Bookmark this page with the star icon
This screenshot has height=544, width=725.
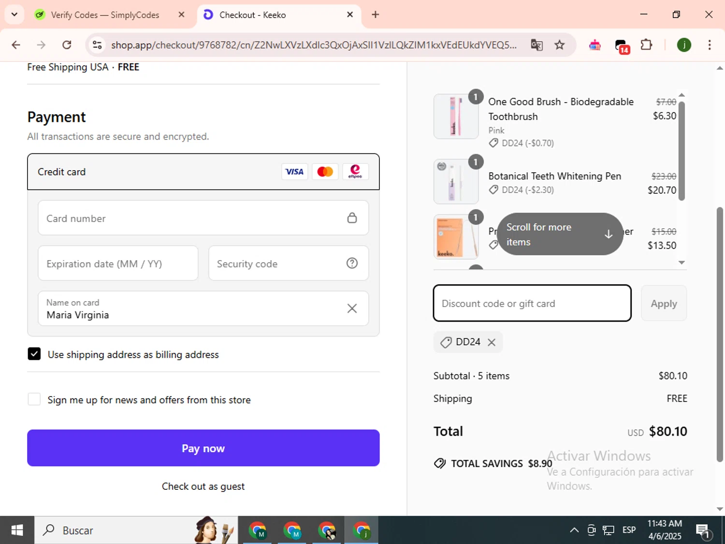(559, 45)
